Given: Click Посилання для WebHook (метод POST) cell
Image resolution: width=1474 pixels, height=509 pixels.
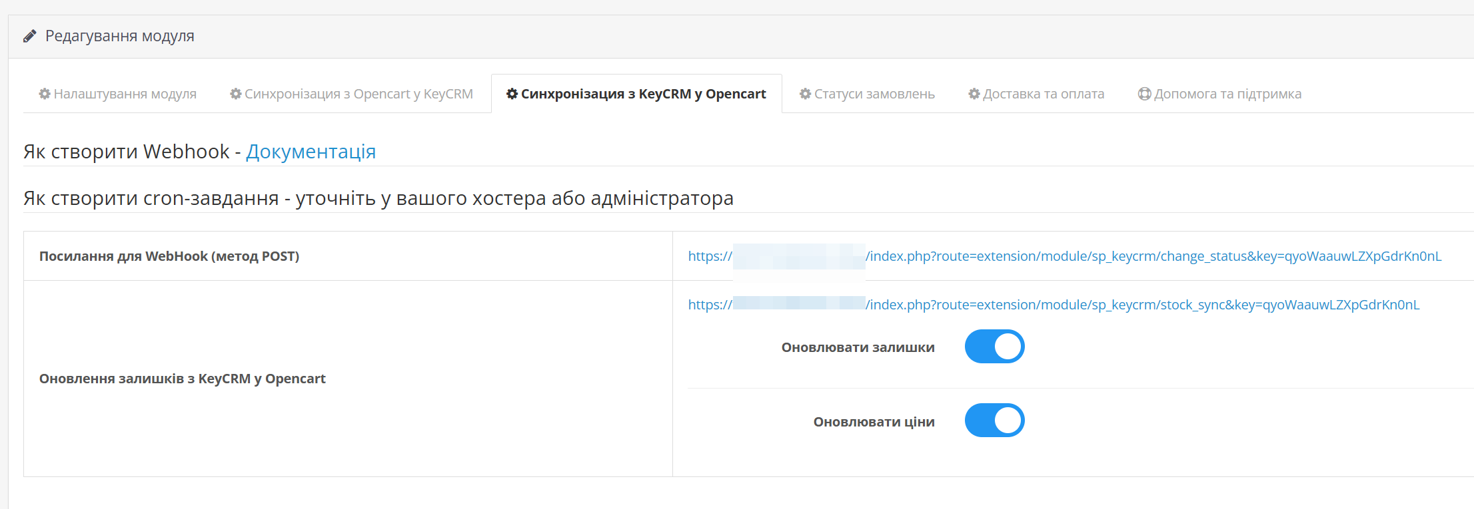Looking at the screenshot, I should (x=348, y=256).
